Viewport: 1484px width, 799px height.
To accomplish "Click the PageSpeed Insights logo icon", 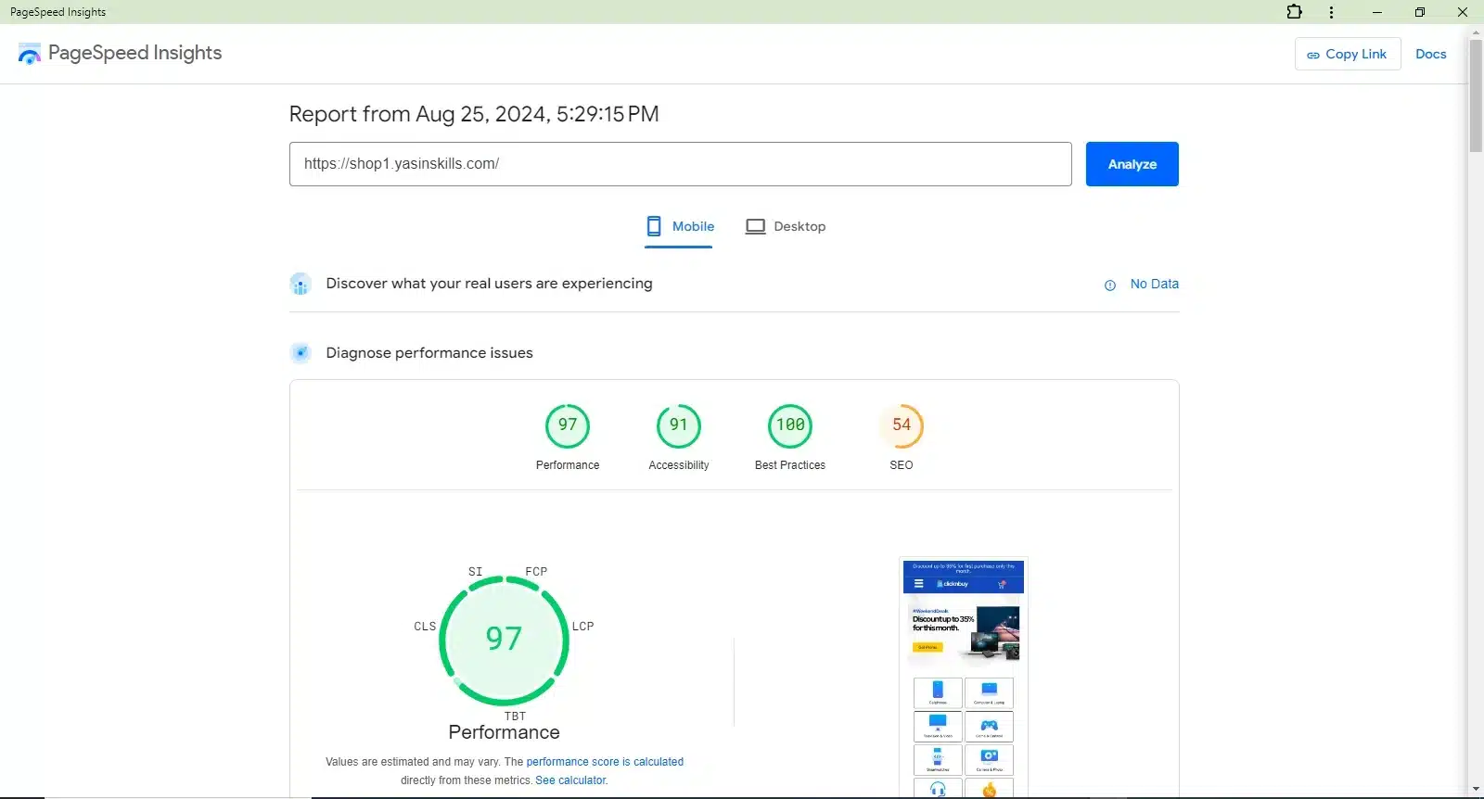I will point(30,54).
